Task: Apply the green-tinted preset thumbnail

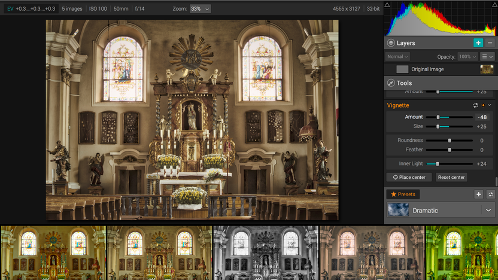Action: 462,253
